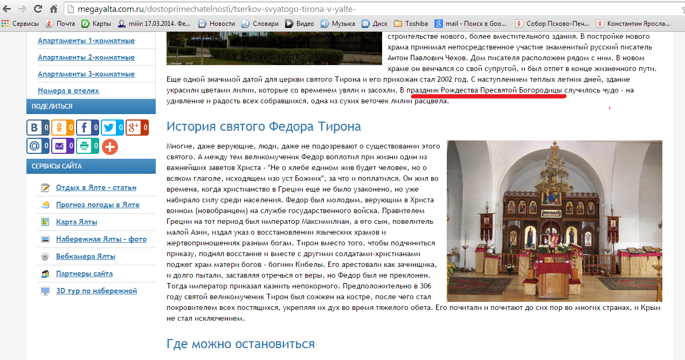Open 3D тур по набережной link

tap(96, 291)
